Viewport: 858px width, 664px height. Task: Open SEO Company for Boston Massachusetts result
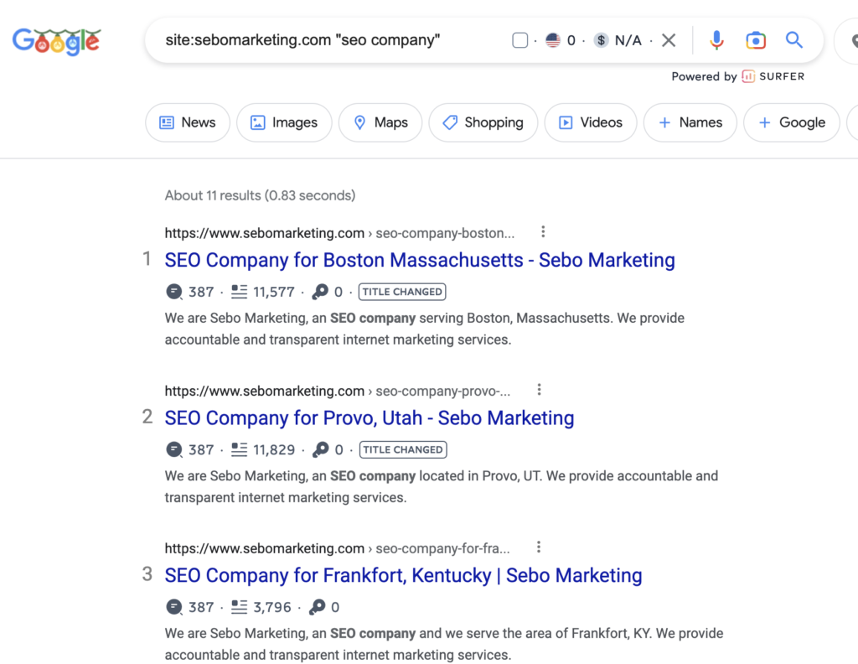pyautogui.click(x=420, y=260)
